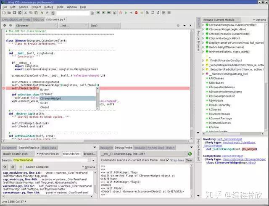Open the Debug menu

(x=49, y=7)
